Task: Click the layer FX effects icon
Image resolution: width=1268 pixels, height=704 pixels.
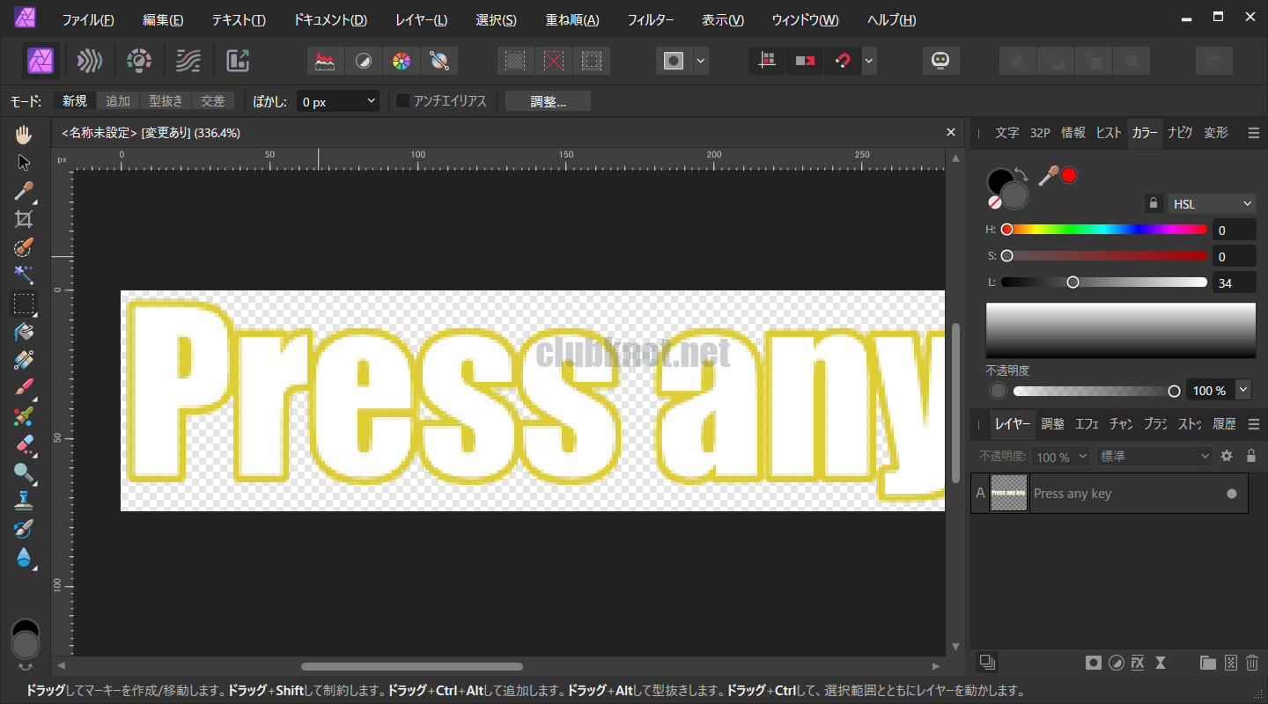Action: click(1138, 663)
